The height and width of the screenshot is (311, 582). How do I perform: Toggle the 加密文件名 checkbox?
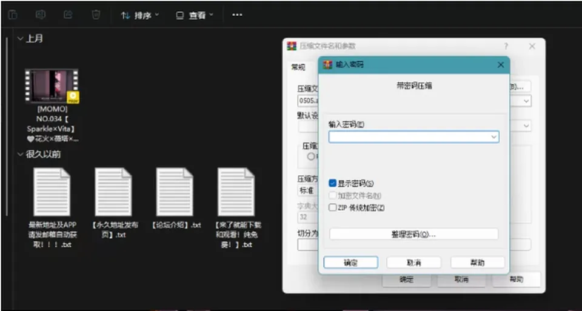point(333,195)
